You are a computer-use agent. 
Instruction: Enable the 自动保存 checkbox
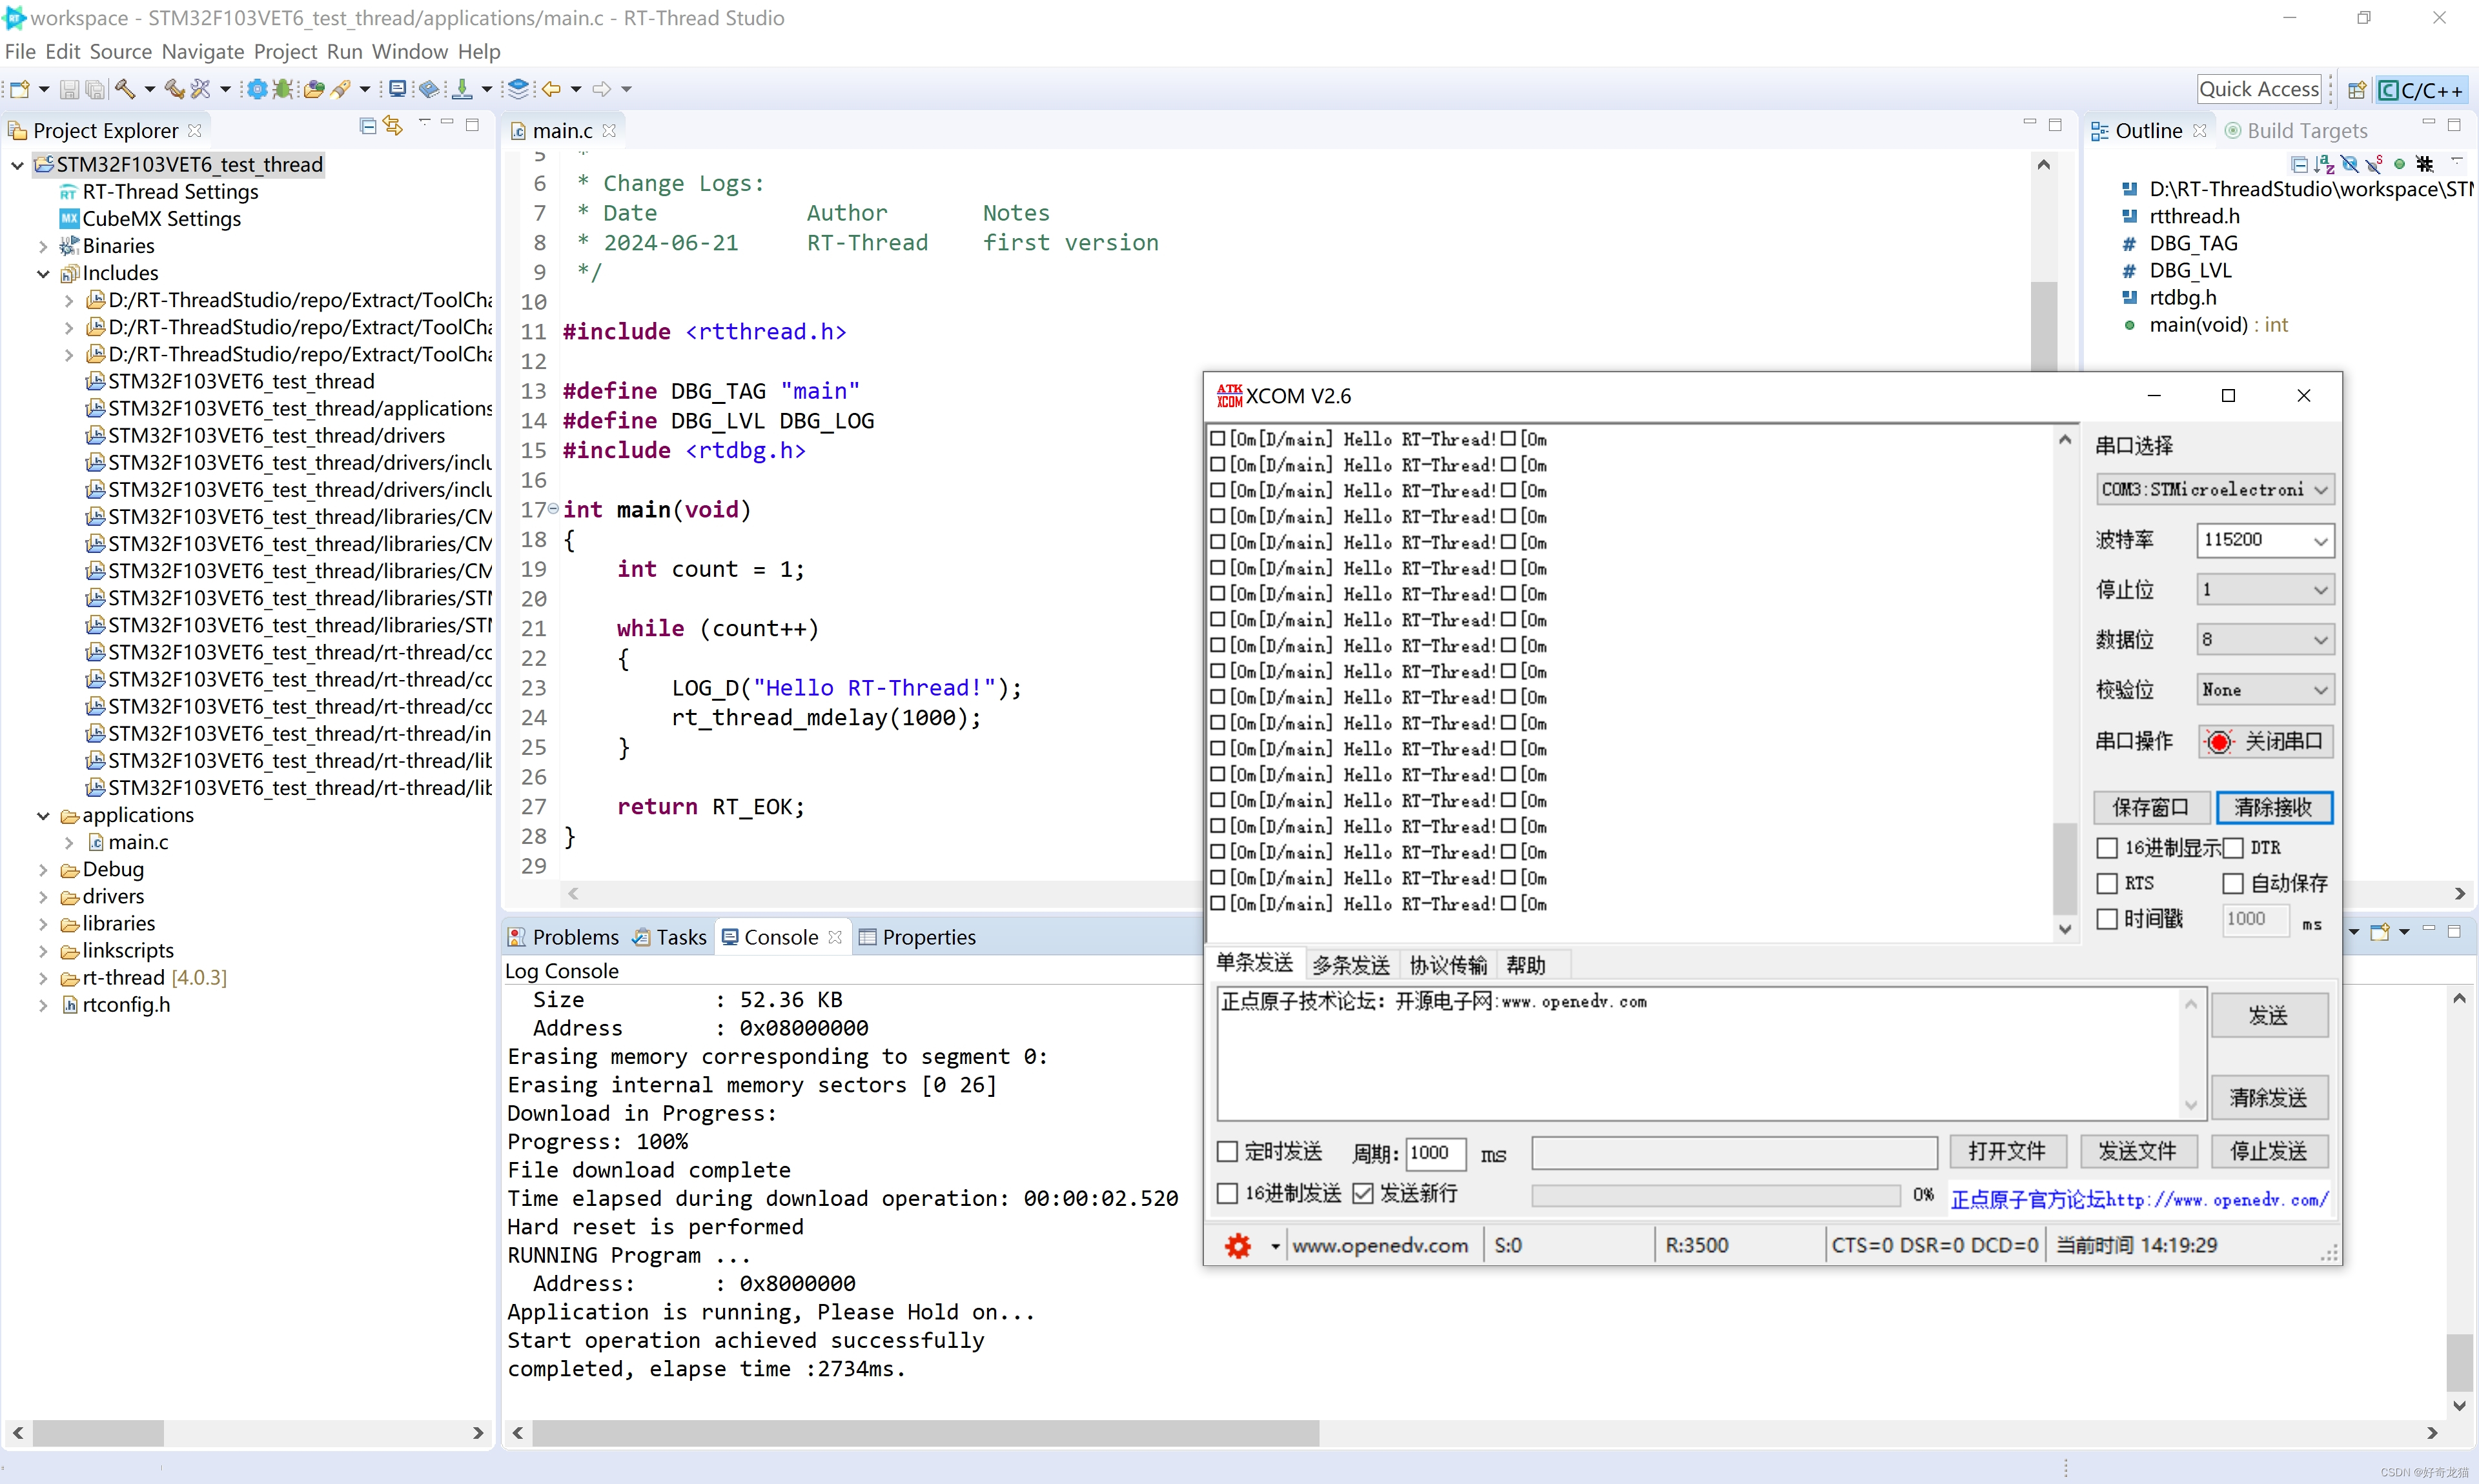tap(2233, 883)
